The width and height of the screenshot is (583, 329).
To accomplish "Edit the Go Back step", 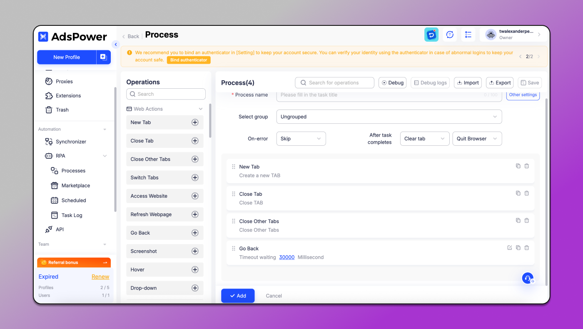I will [x=509, y=247].
